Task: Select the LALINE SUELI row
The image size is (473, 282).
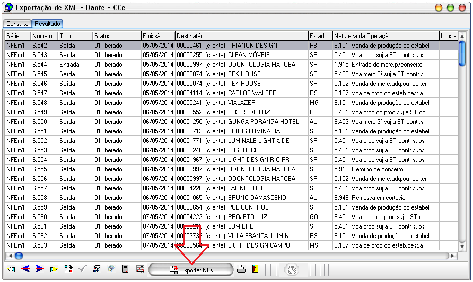Action: coord(232,188)
